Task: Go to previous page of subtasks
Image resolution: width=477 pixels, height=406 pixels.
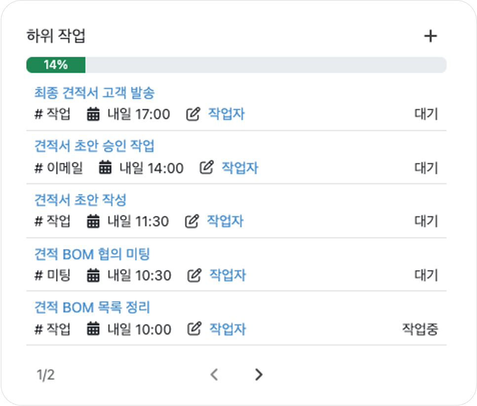Action: click(x=214, y=375)
